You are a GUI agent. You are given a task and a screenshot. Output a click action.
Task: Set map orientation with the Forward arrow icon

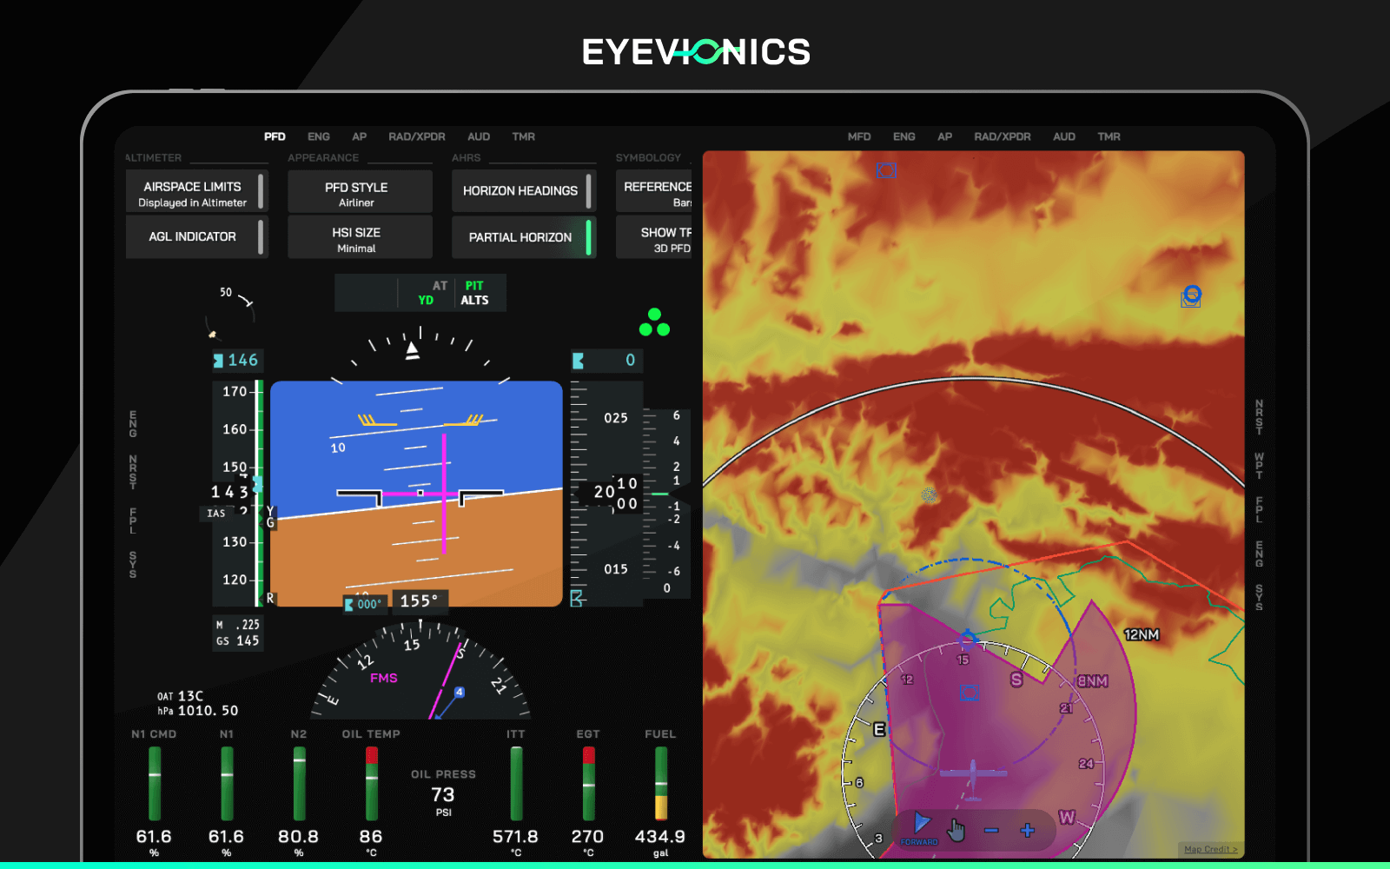pos(921,827)
